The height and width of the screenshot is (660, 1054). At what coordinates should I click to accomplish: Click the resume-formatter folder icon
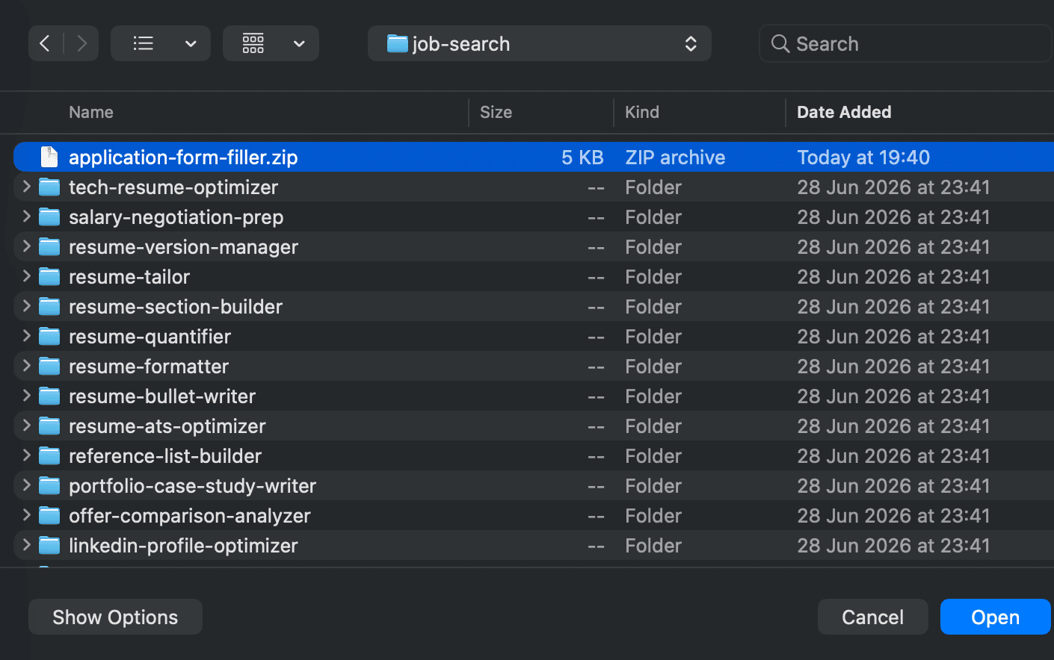click(x=49, y=366)
